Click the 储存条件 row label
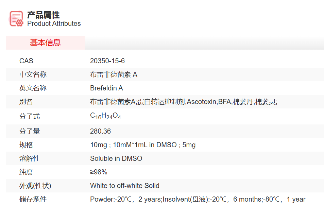Screen dimensions: 324x205 (33, 199)
